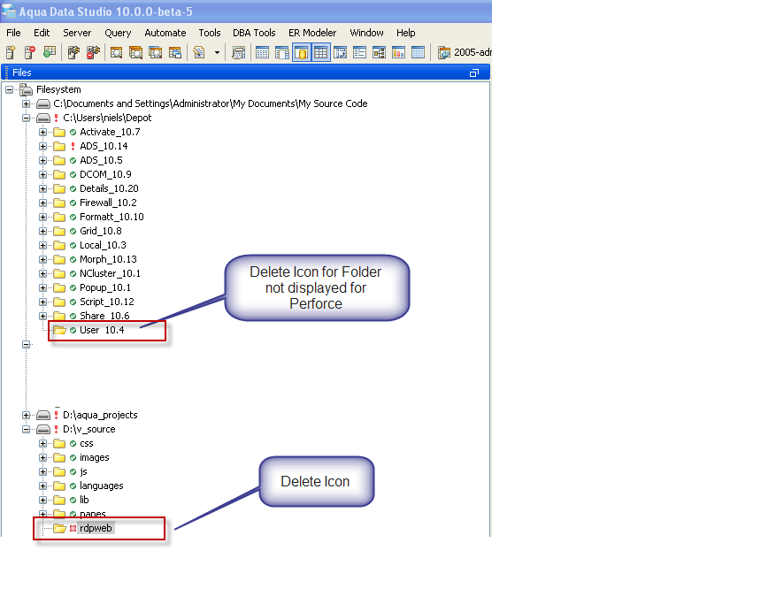Select the images folder

coord(95,457)
